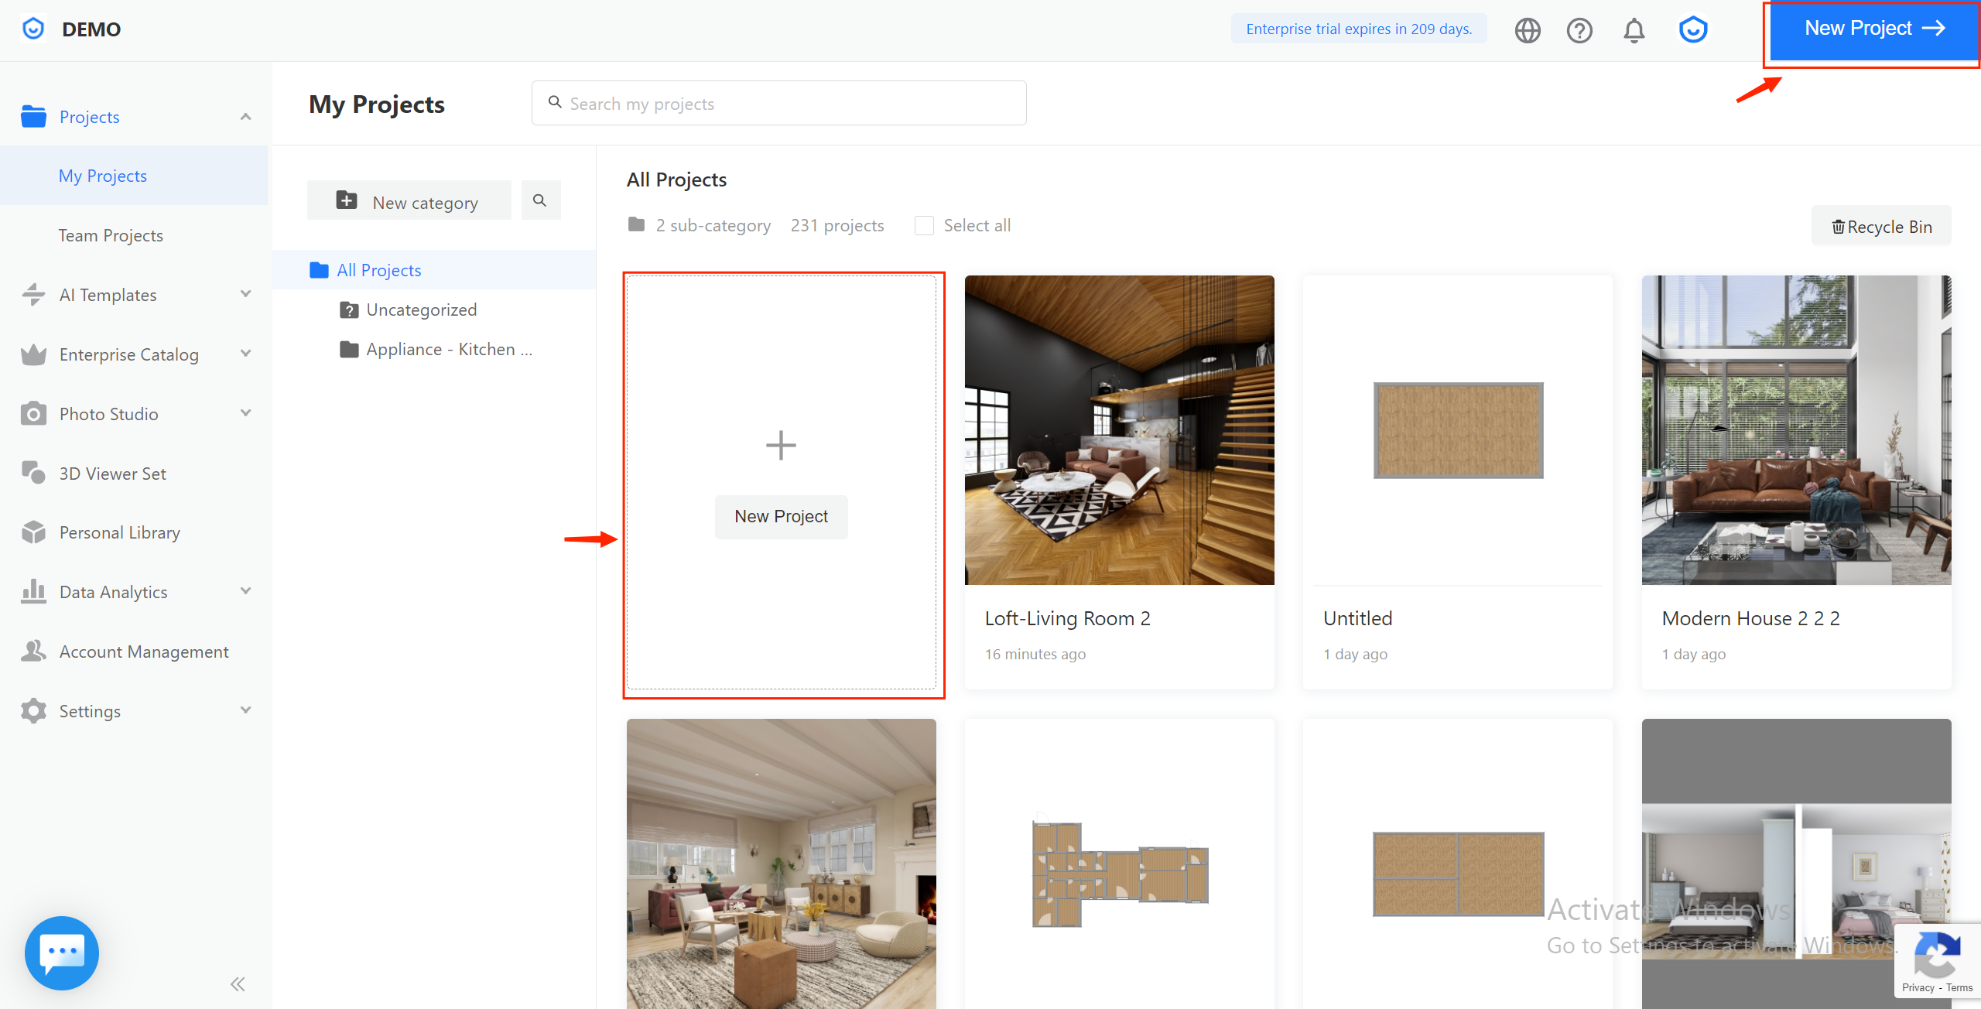Collapse sidebar with double-chevron icon

click(238, 984)
